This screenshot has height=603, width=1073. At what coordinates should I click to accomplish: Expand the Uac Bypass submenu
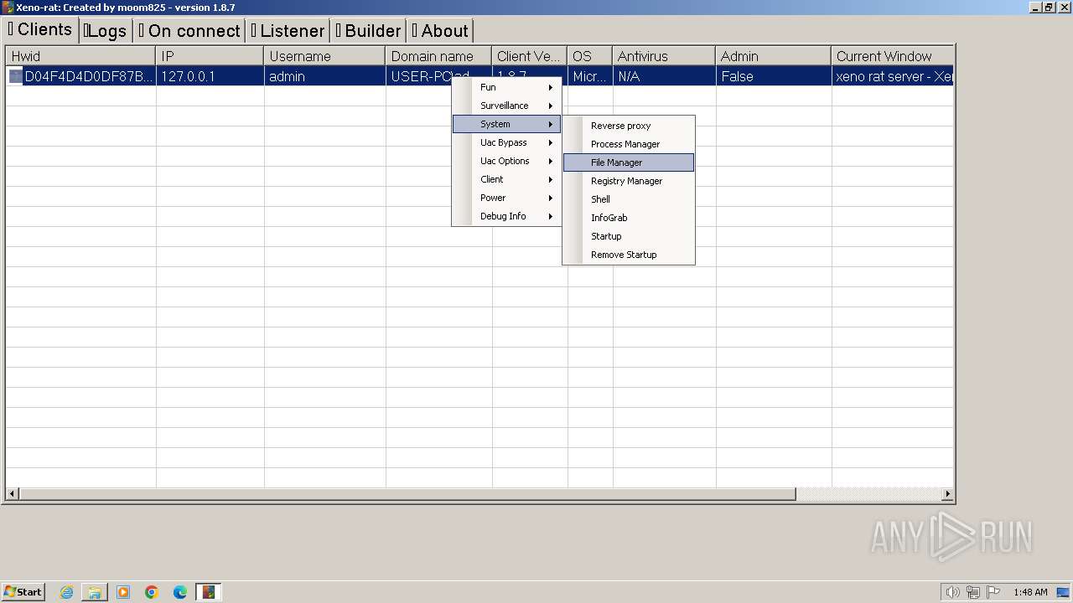tap(506, 142)
